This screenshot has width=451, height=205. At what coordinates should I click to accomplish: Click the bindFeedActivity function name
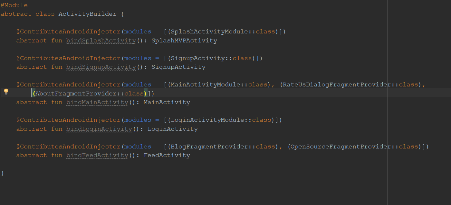pos(97,155)
